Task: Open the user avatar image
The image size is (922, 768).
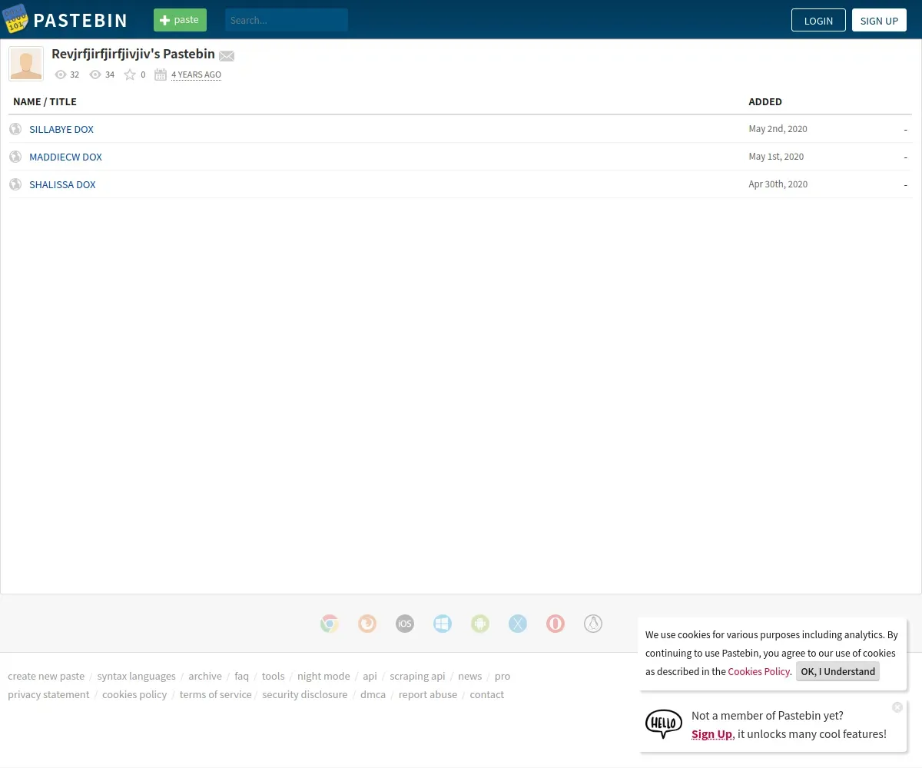Action: coord(26,64)
